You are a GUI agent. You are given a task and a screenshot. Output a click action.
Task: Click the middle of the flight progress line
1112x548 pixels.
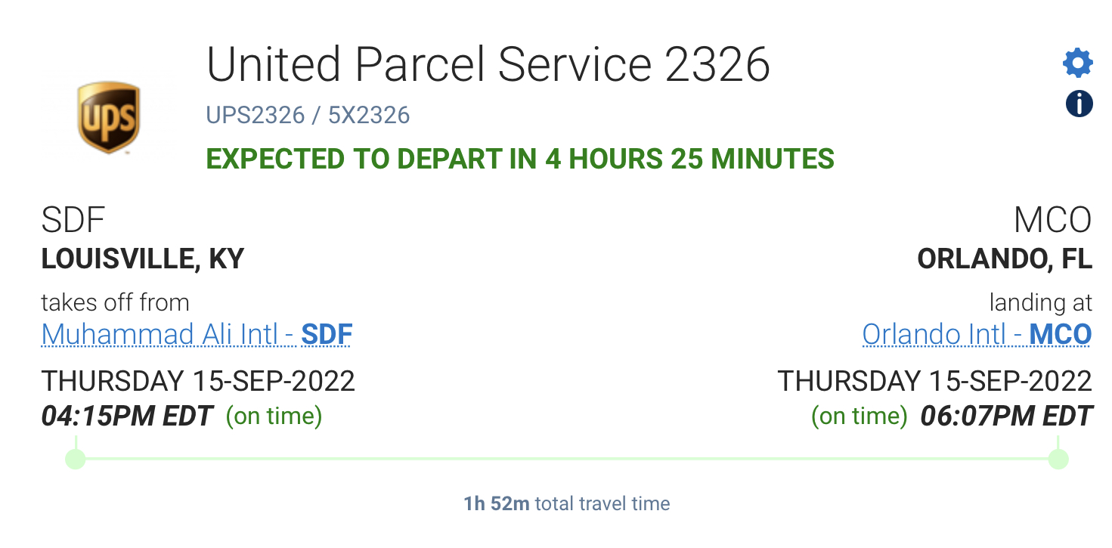567,458
